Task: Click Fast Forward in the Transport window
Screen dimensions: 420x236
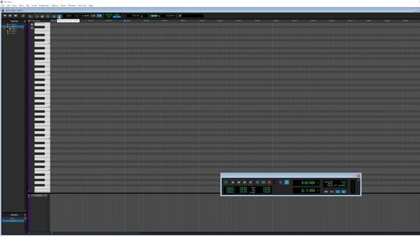Action: pyautogui.click(x=245, y=182)
